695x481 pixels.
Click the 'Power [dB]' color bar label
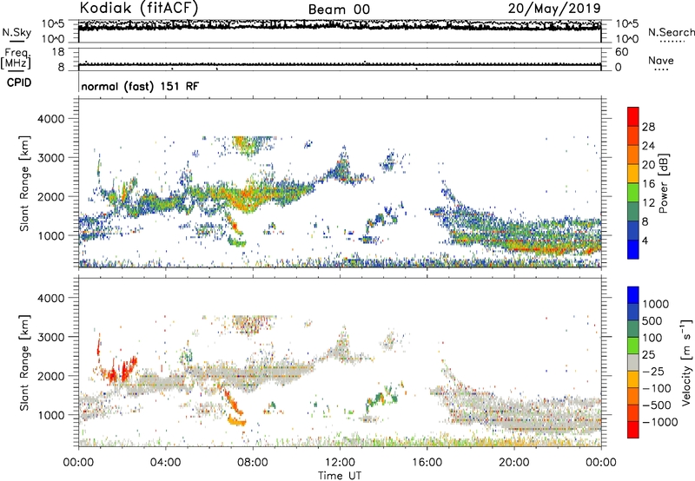point(663,183)
